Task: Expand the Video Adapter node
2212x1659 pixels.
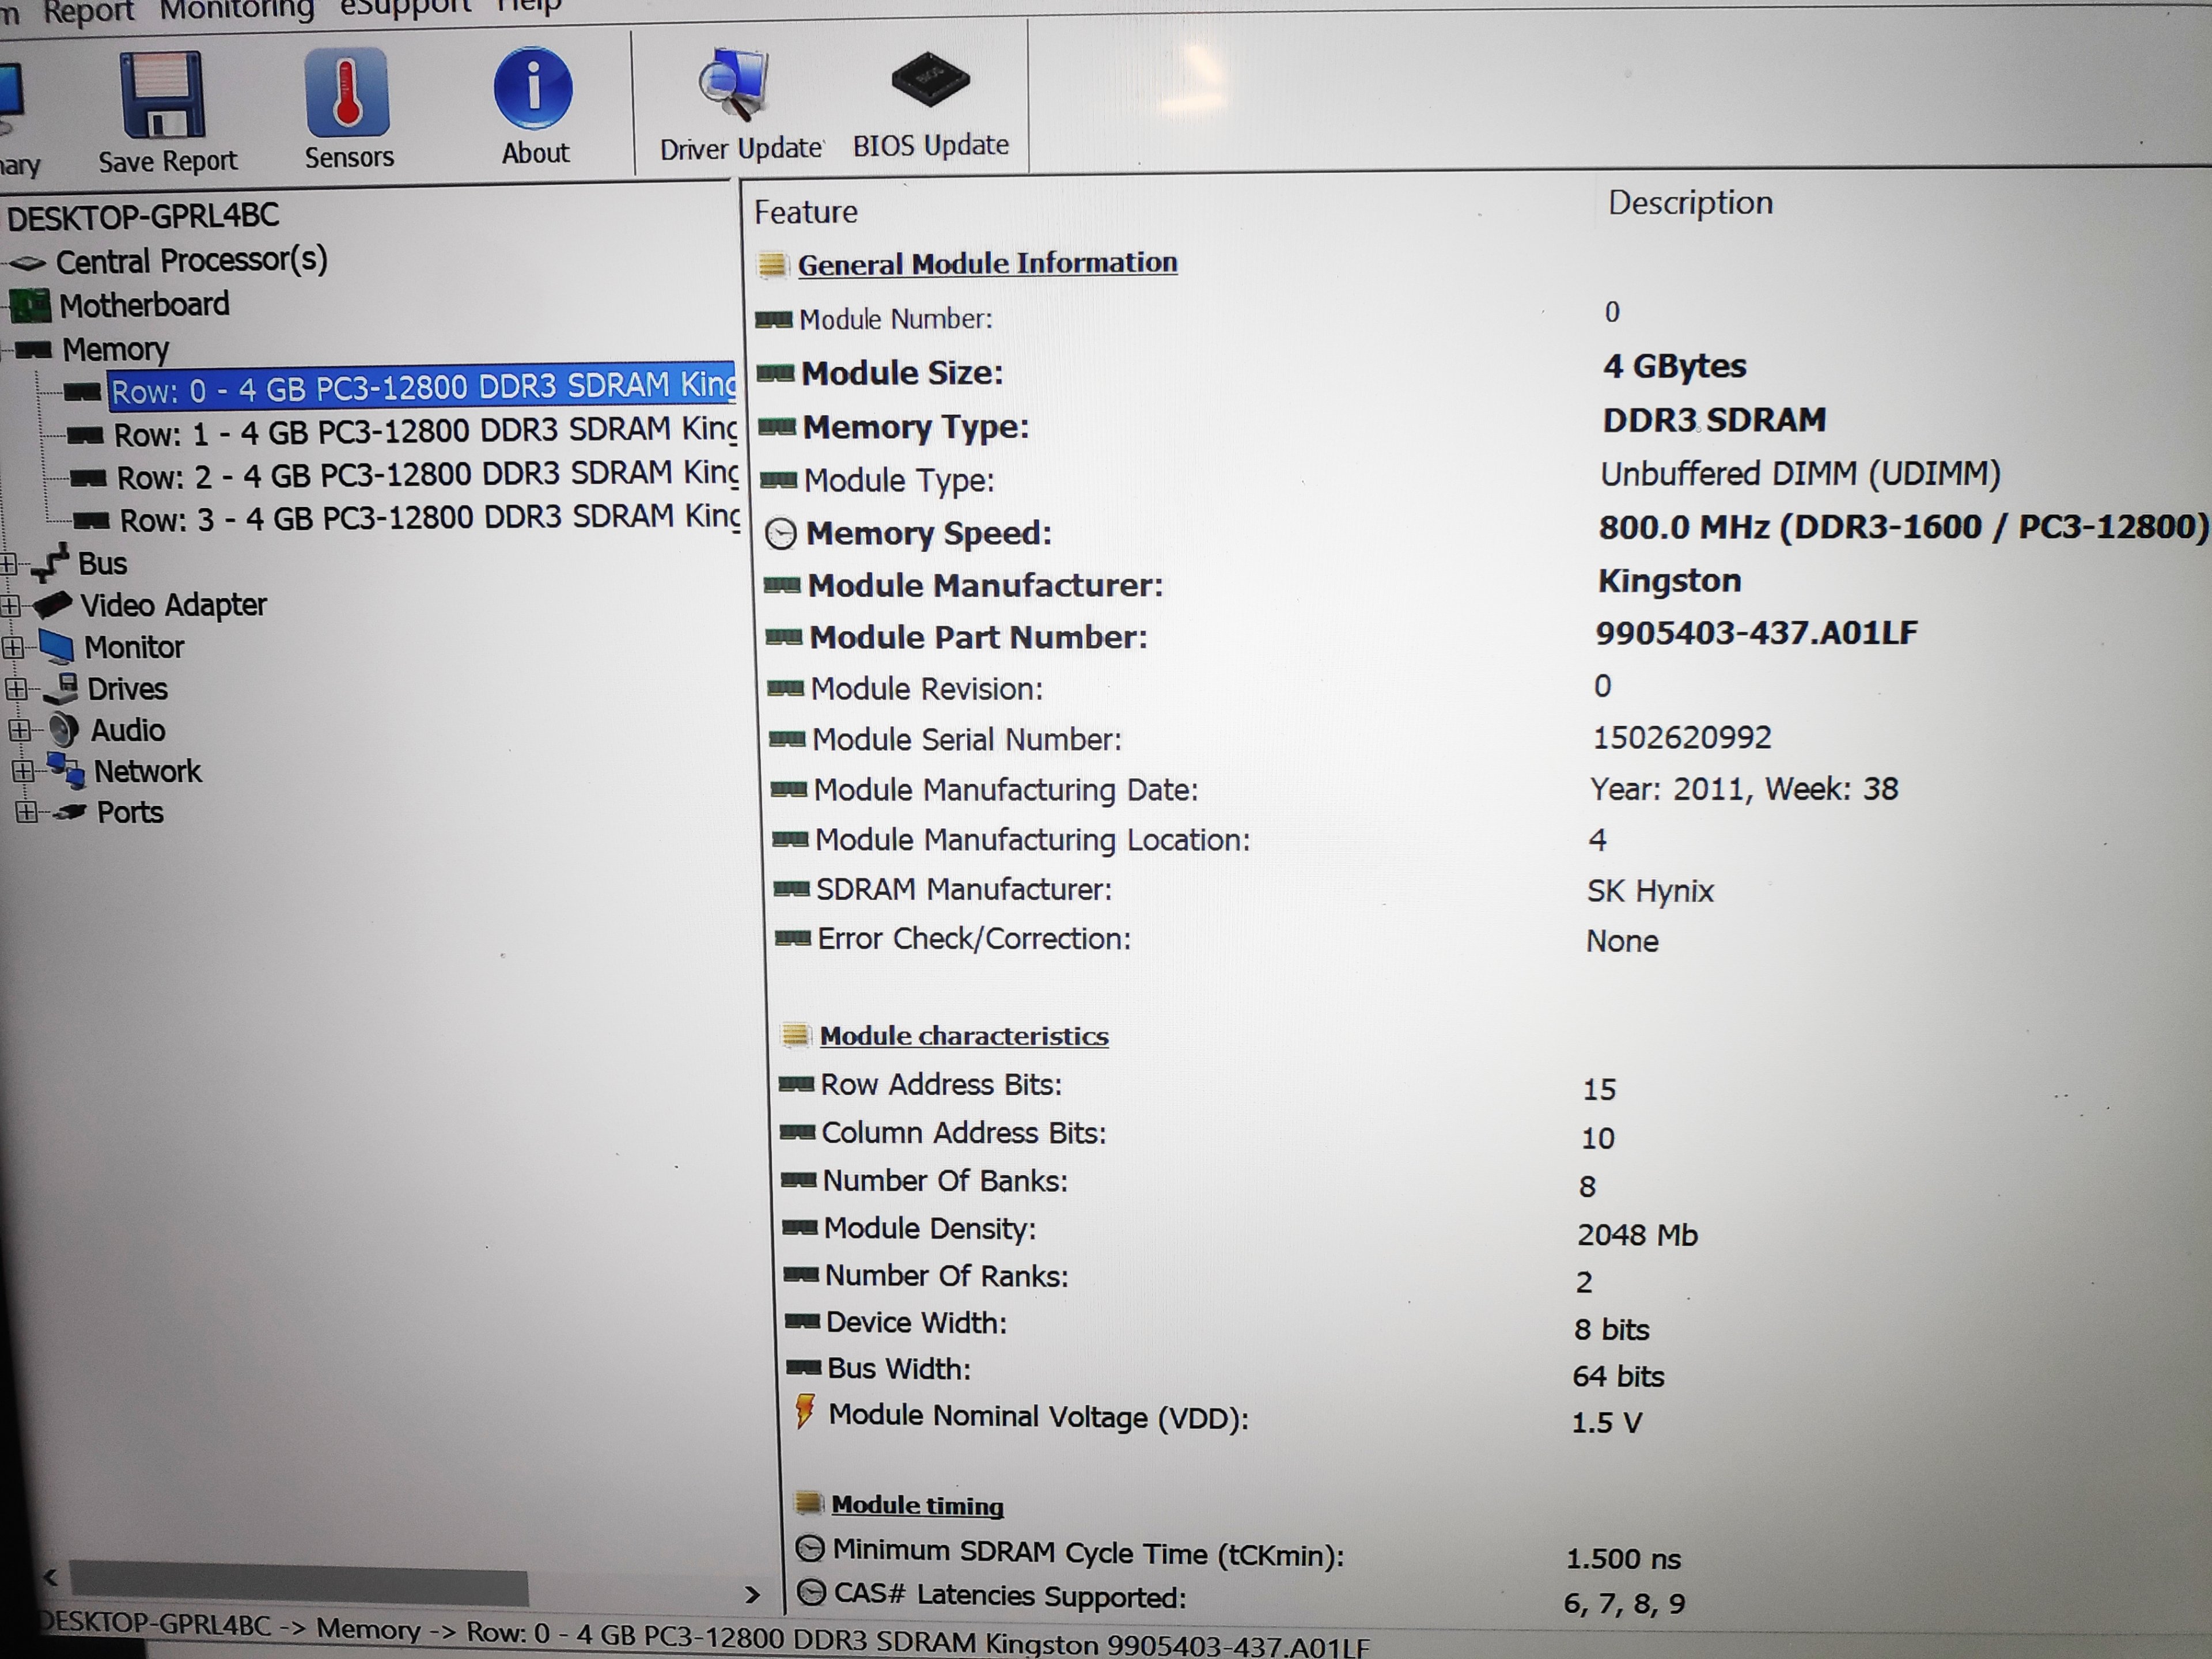Action: point(10,606)
